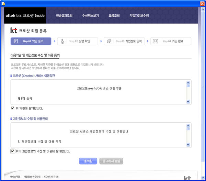Click the kt logo in the footer
The image size is (206, 181).
187,178
